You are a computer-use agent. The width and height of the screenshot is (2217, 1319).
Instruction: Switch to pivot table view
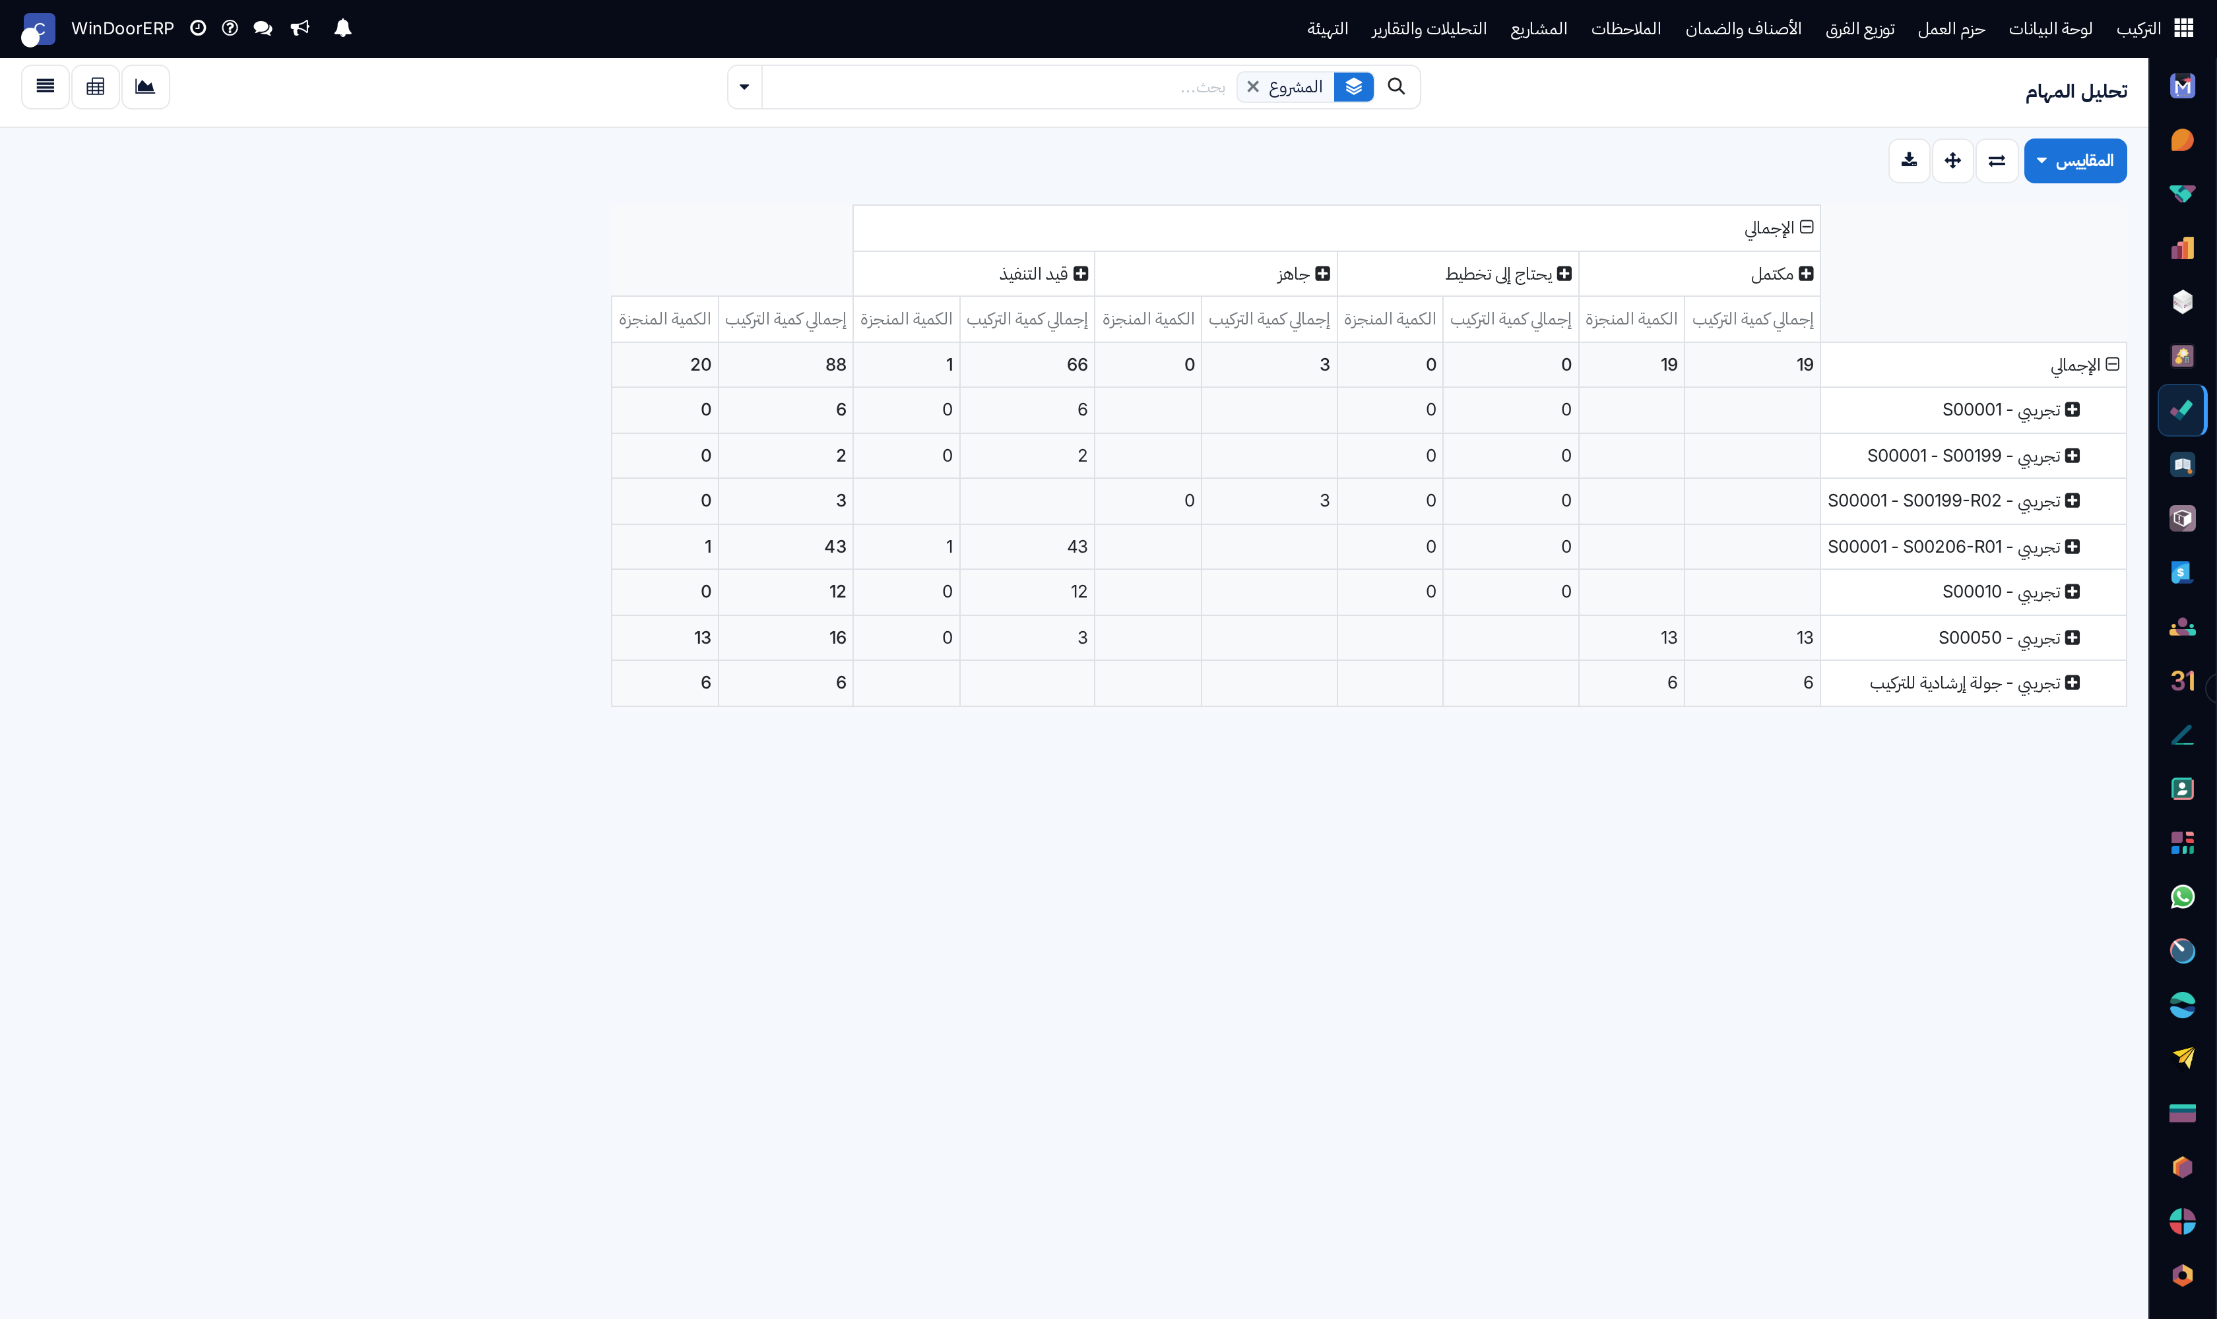coord(95,86)
